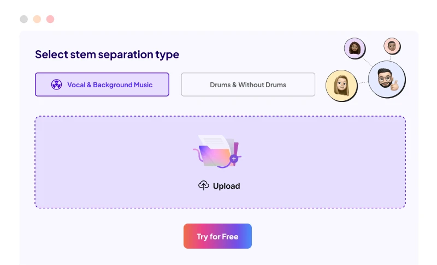Click the peach window dot
437x265 pixels.
37,19
